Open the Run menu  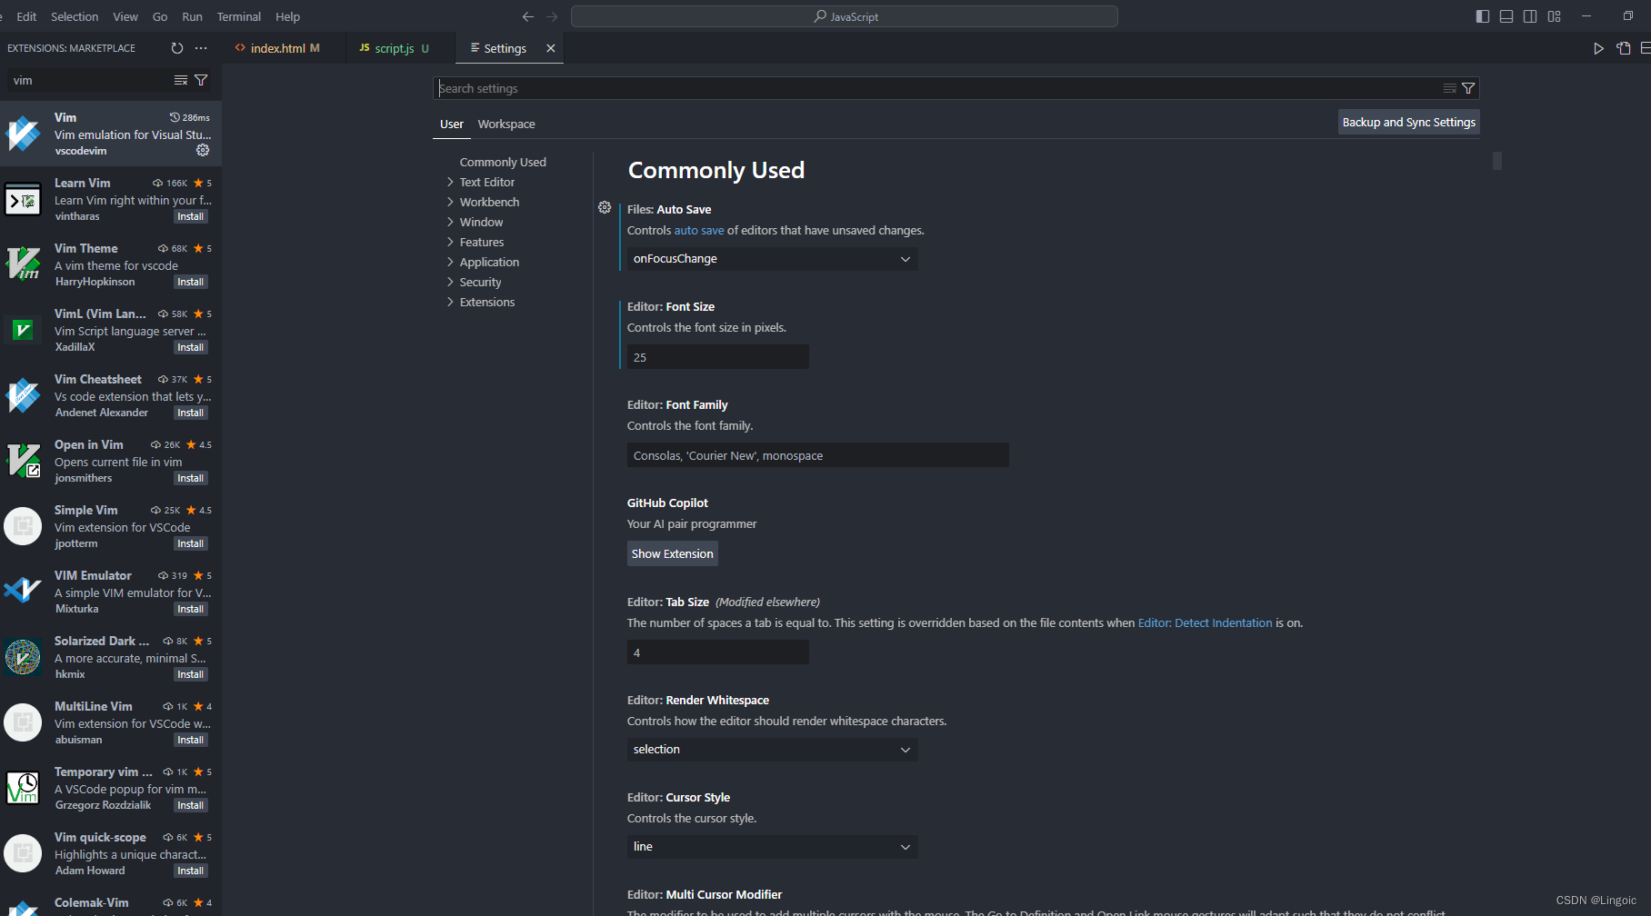(192, 16)
